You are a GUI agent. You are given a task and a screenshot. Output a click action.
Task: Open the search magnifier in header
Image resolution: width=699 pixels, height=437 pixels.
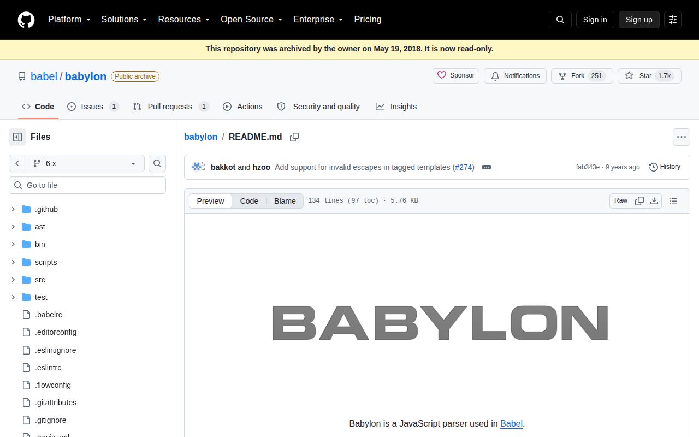point(560,20)
